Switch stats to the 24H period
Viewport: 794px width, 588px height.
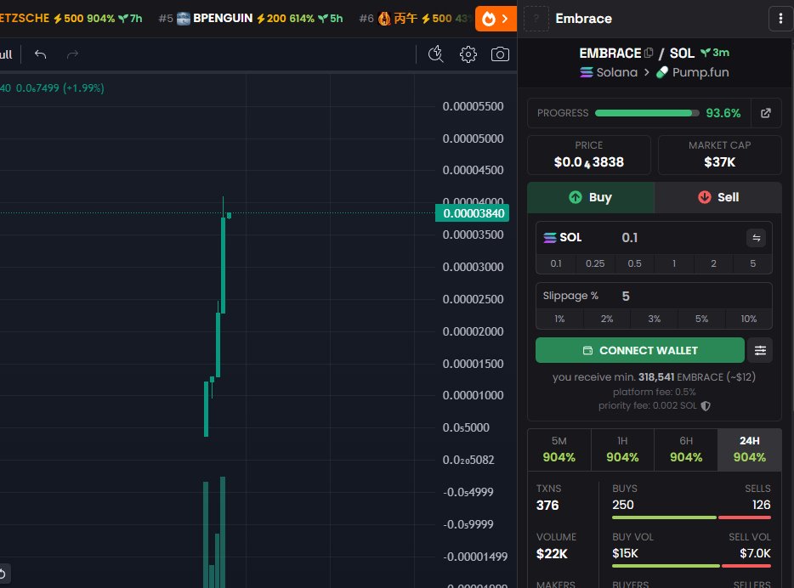pos(750,449)
